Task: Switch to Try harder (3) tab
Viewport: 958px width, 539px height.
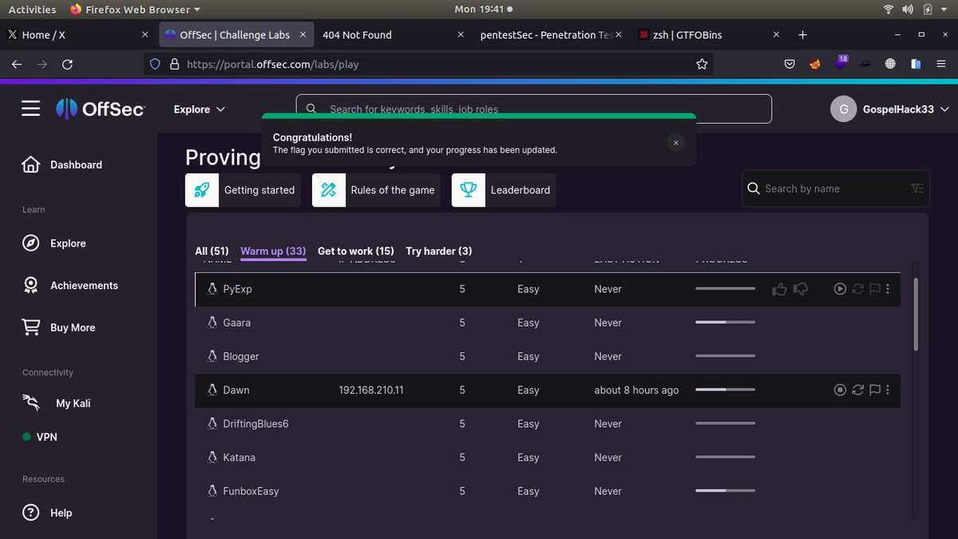Action: click(439, 252)
